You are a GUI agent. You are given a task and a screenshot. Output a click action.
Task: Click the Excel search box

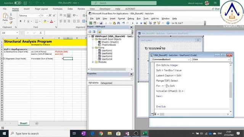pyautogui.click(x=124, y=3)
